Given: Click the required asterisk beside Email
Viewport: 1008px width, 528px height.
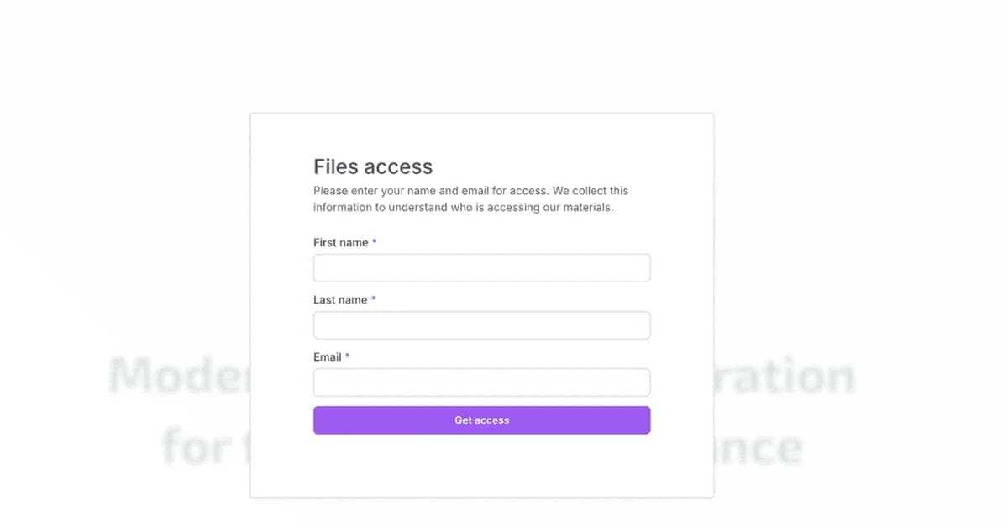Looking at the screenshot, I should (348, 356).
